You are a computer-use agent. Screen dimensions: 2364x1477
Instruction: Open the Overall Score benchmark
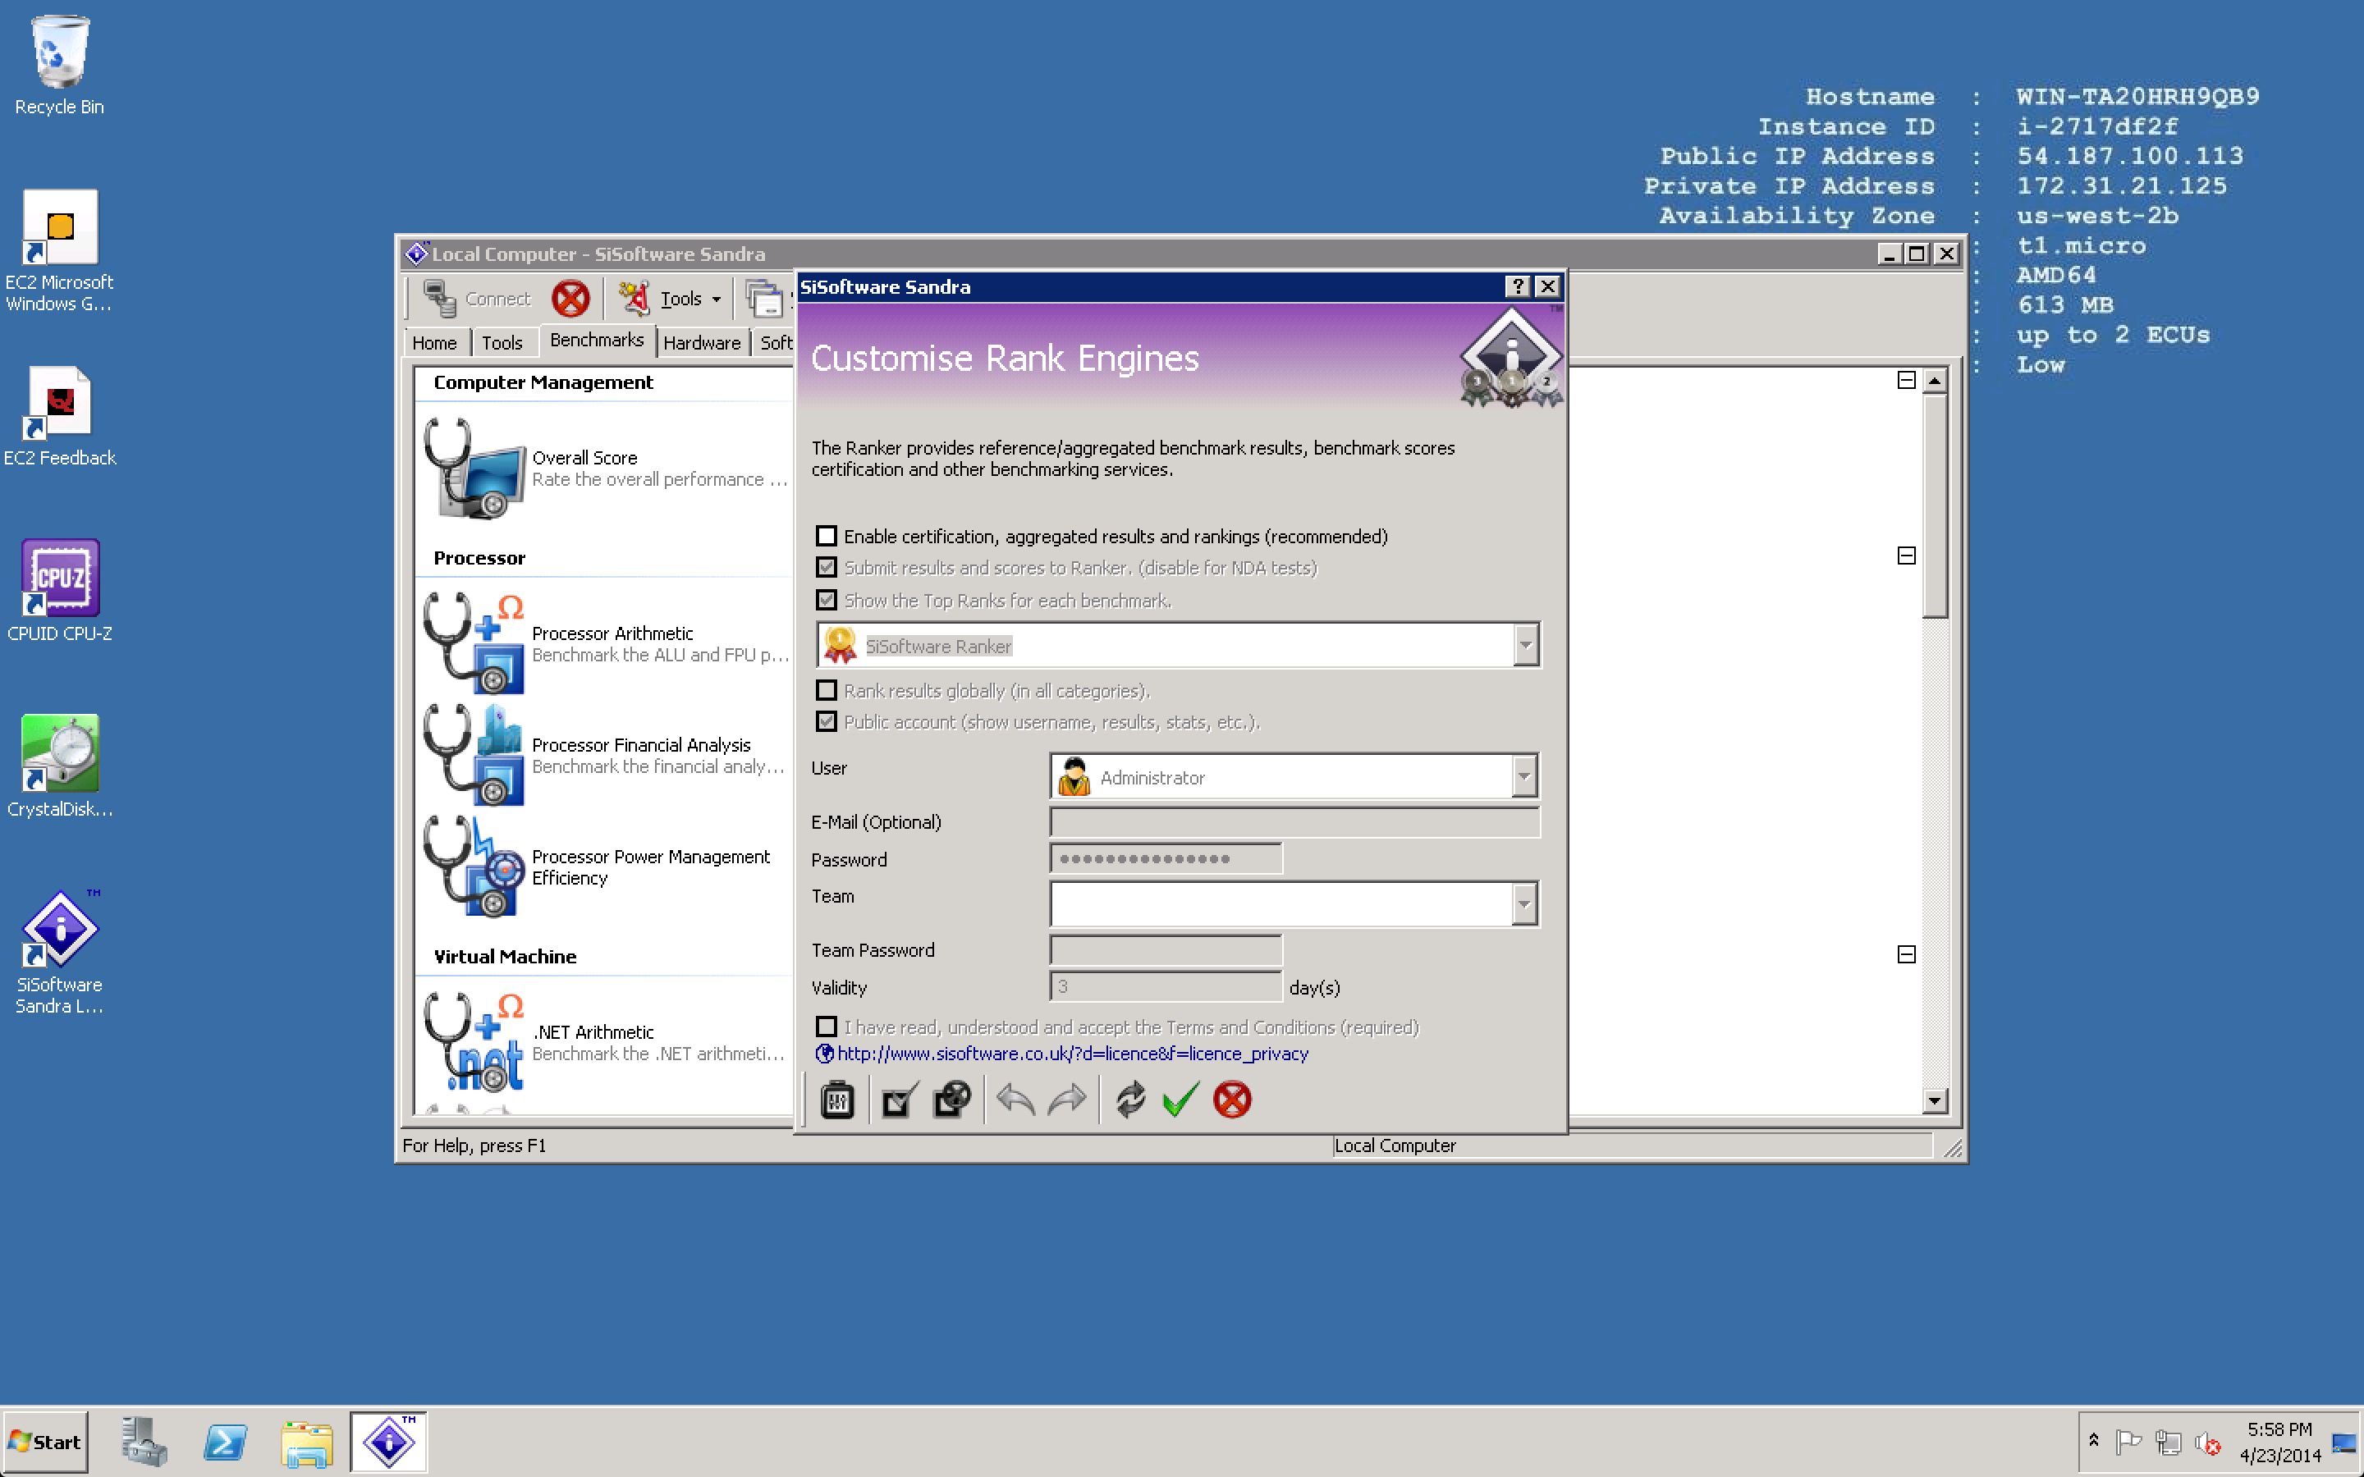point(584,458)
